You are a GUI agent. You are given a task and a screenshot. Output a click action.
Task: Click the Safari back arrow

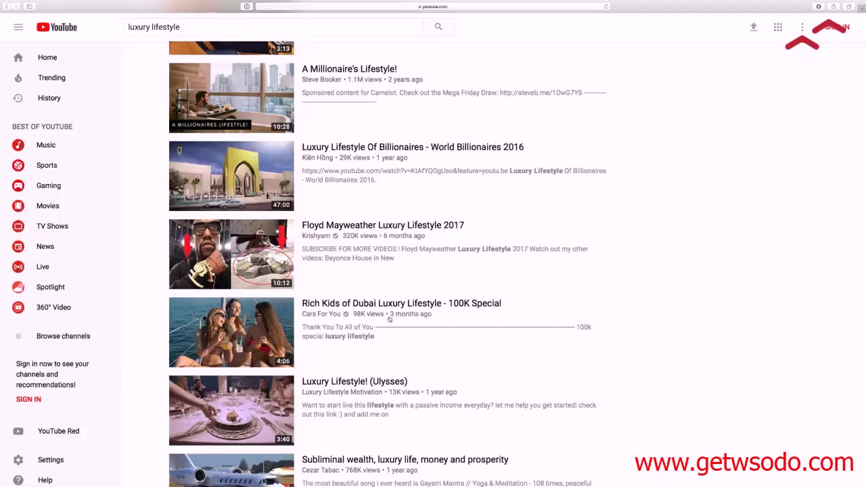coord(7,6)
